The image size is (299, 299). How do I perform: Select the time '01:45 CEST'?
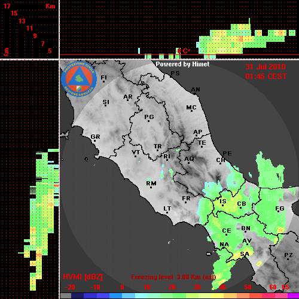266,77
